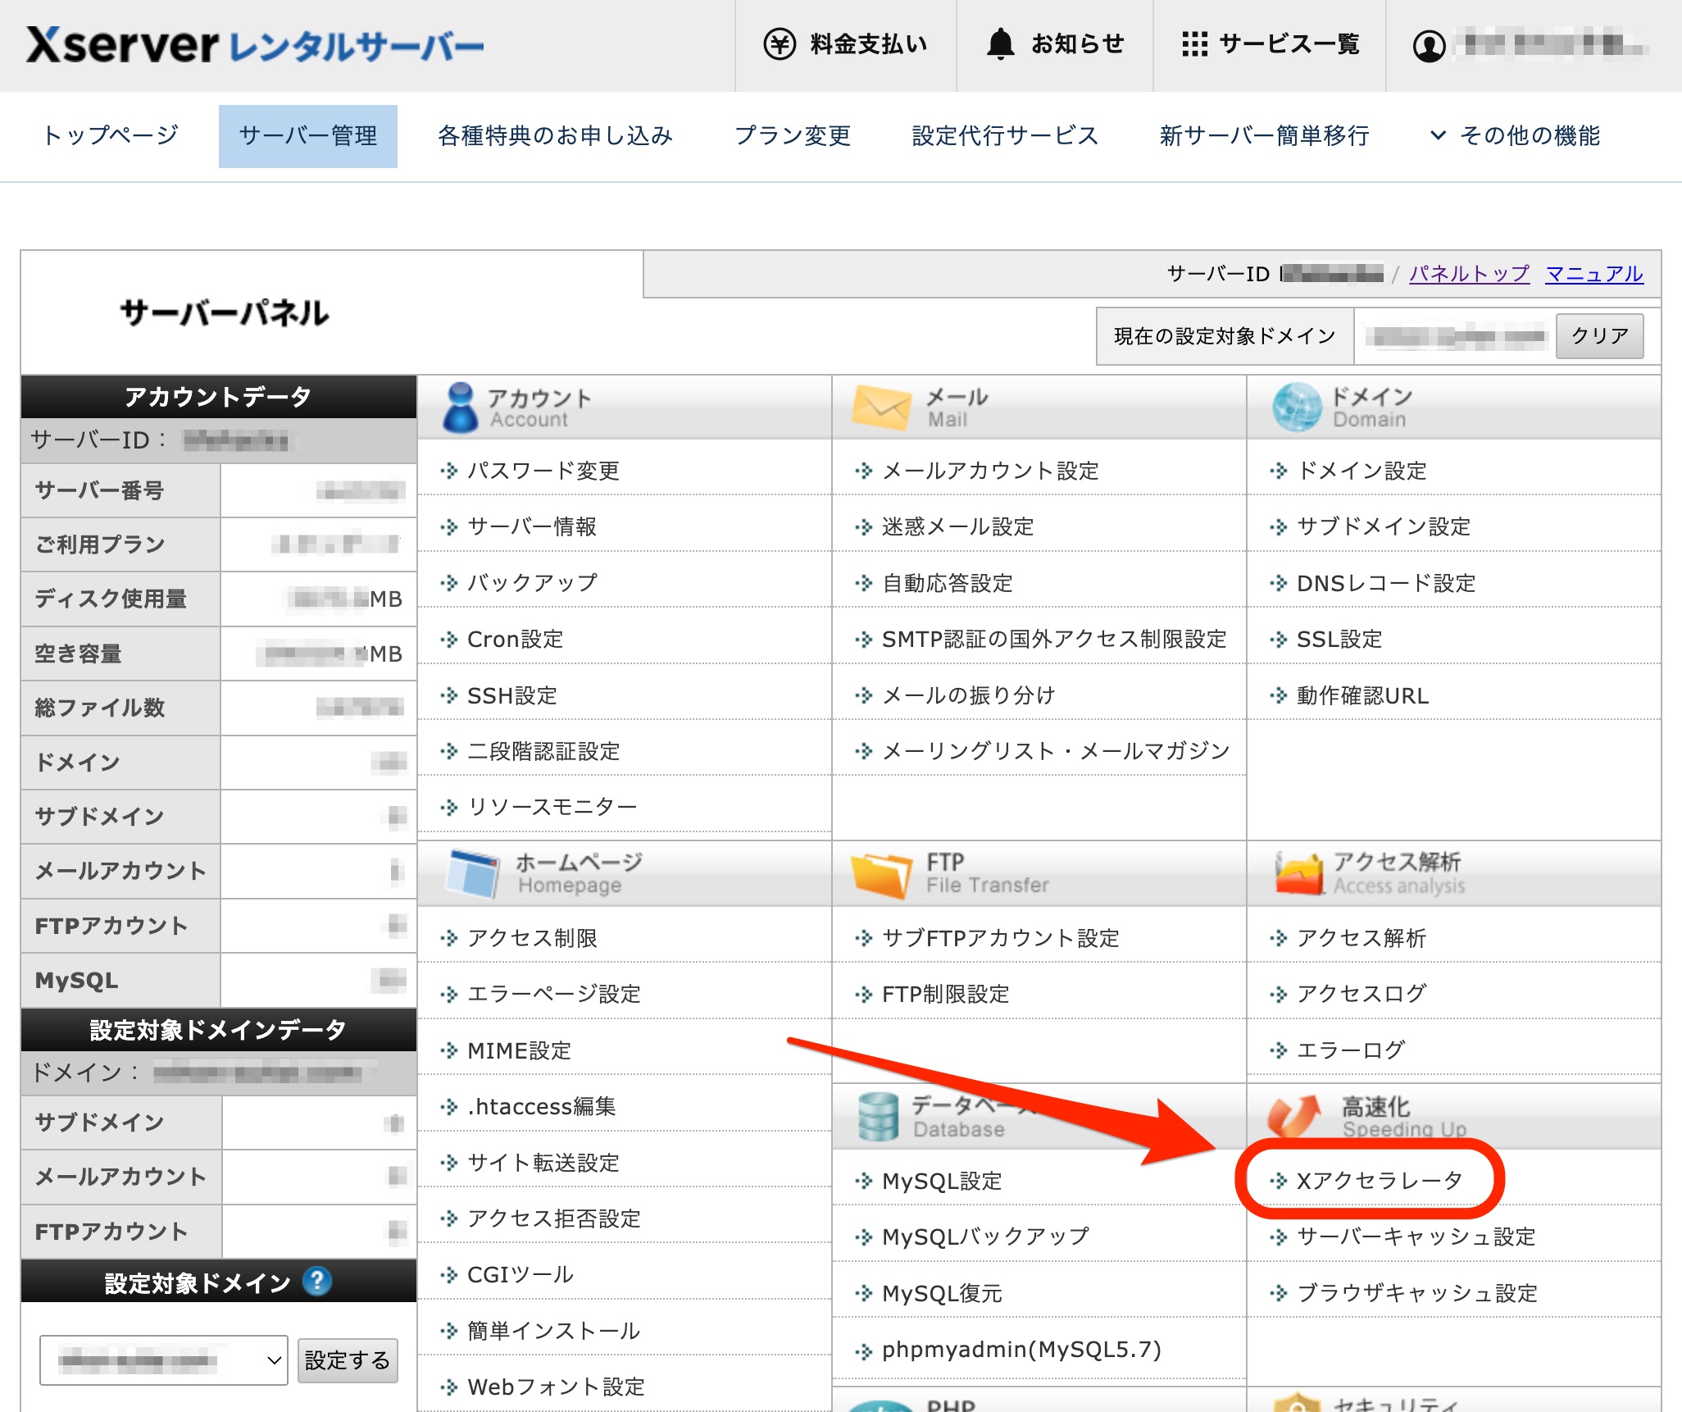This screenshot has height=1412, width=1682.
Task: Open メールの振り分け link
Action: 968,696
